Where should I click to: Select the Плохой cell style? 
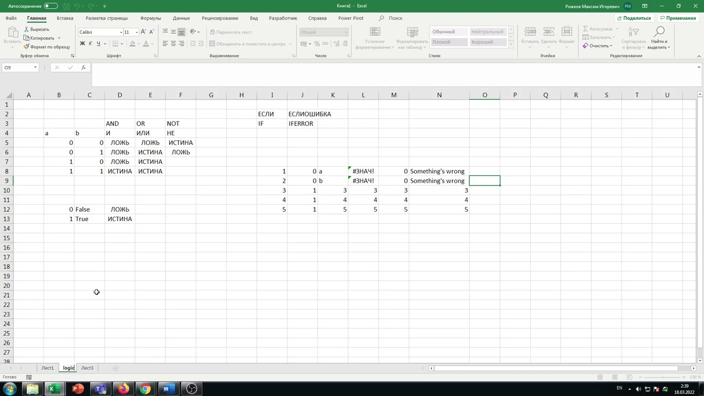(x=449, y=42)
